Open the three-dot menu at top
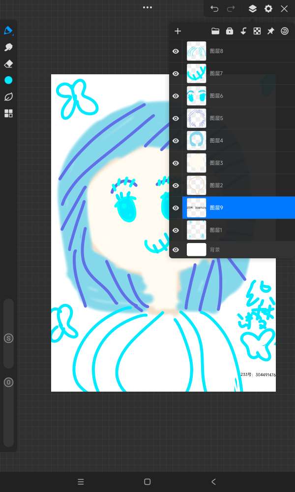The height and width of the screenshot is (492, 295). [x=147, y=7]
